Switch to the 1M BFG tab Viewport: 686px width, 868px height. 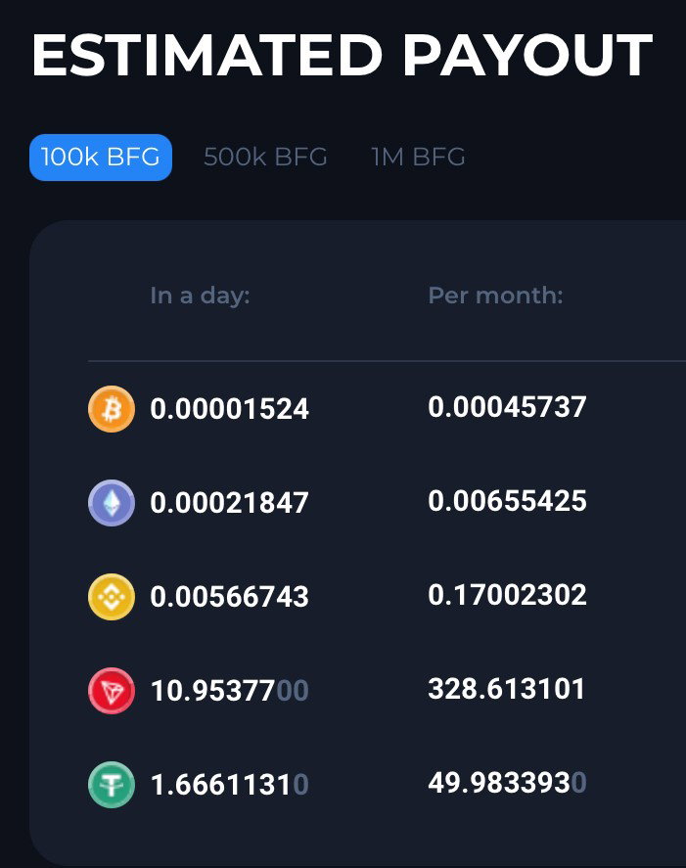pos(418,158)
